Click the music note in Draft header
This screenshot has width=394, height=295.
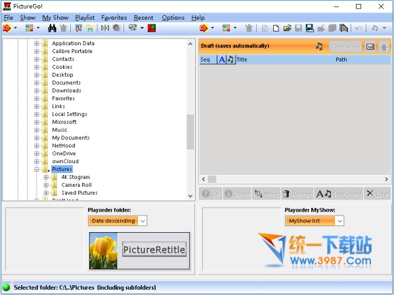(318, 47)
